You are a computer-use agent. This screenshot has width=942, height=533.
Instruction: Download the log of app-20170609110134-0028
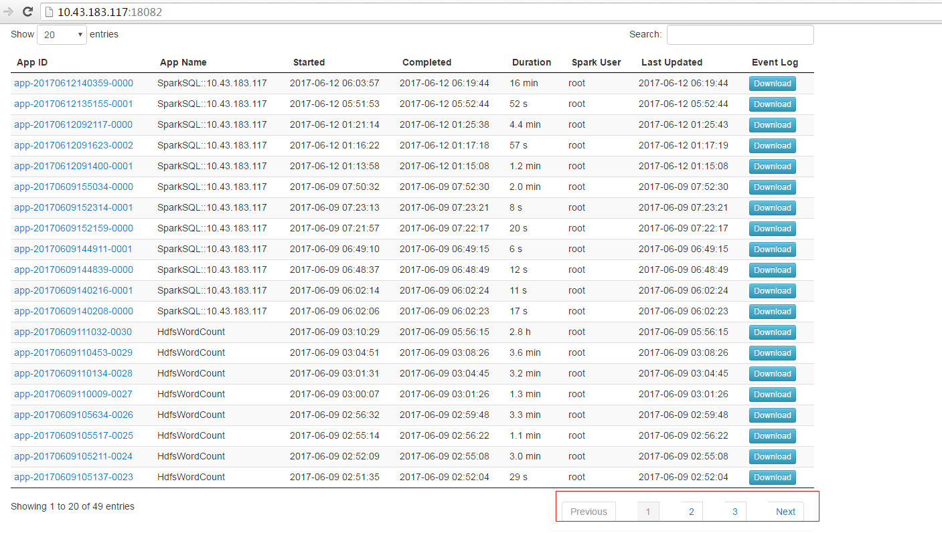773,374
